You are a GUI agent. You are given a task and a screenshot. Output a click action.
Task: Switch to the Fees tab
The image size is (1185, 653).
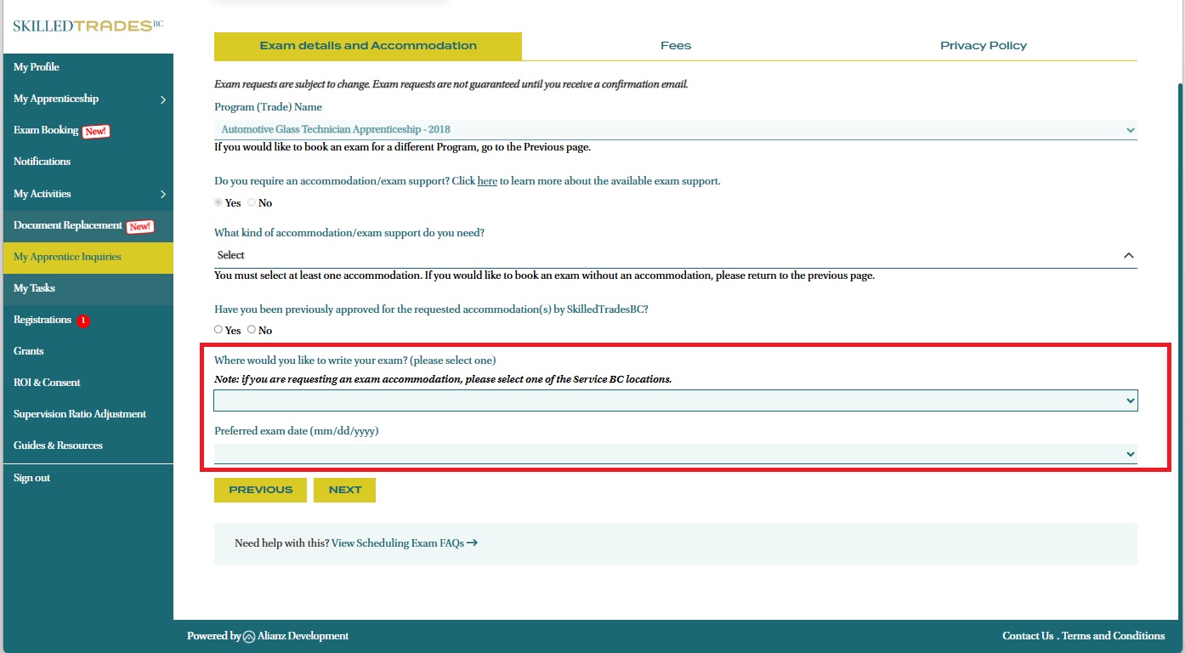[676, 46]
